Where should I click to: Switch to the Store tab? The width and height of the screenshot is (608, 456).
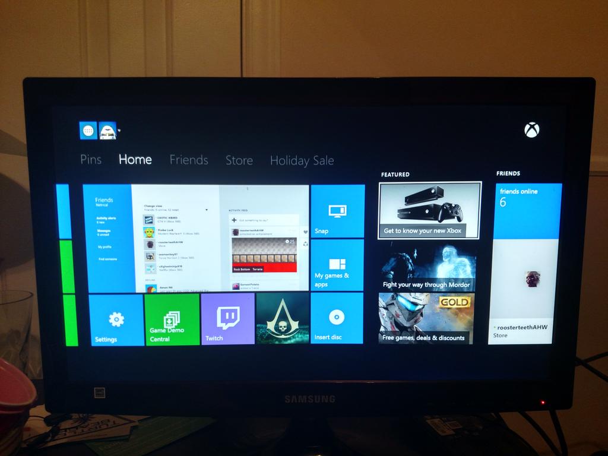pyautogui.click(x=239, y=160)
